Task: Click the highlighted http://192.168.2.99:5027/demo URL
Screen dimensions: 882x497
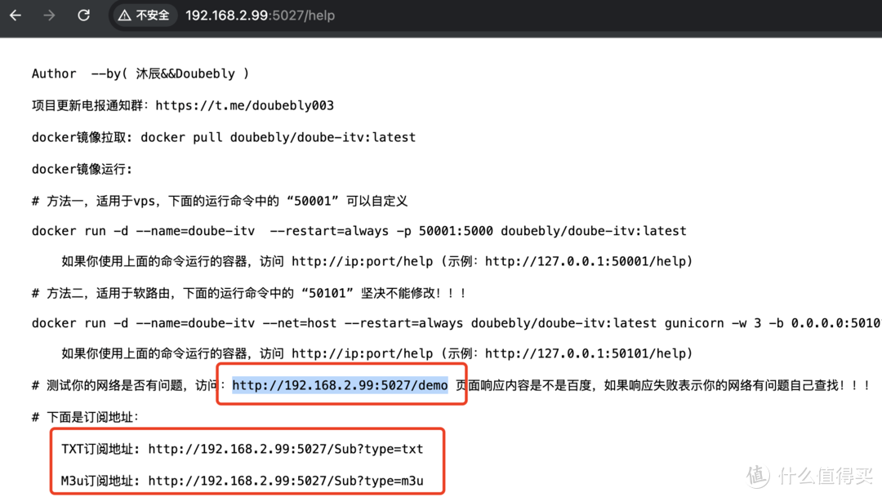Action: click(340, 385)
